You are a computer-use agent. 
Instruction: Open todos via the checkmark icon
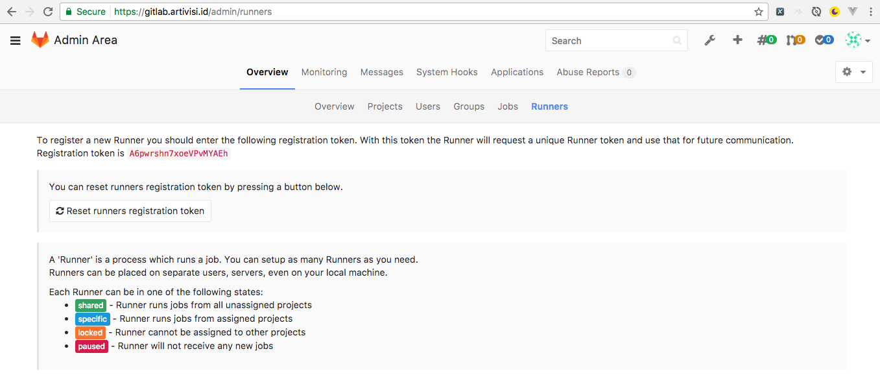pos(824,40)
